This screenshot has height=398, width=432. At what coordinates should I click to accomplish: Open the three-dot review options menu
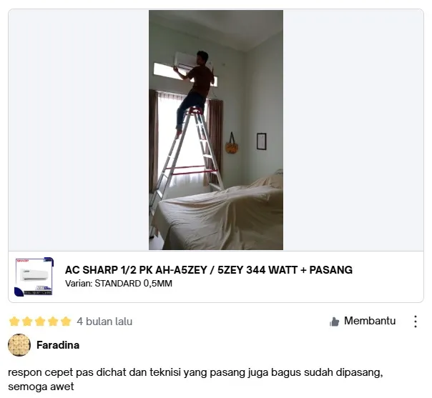click(x=416, y=322)
